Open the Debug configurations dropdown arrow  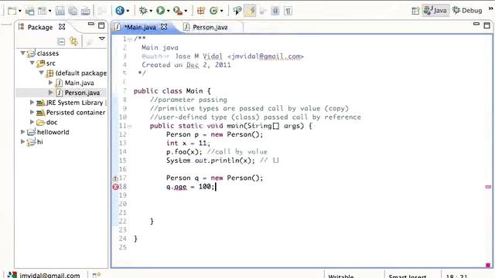[151, 11]
